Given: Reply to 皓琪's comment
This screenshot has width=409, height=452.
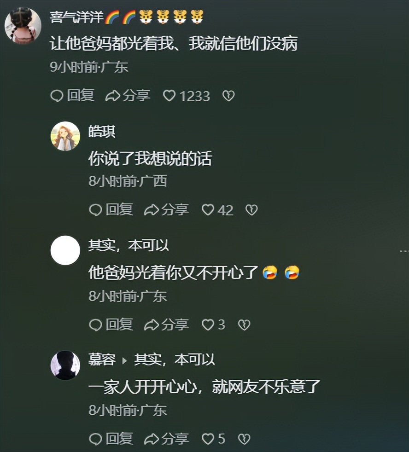Looking at the screenshot, I should click(111, 210).
